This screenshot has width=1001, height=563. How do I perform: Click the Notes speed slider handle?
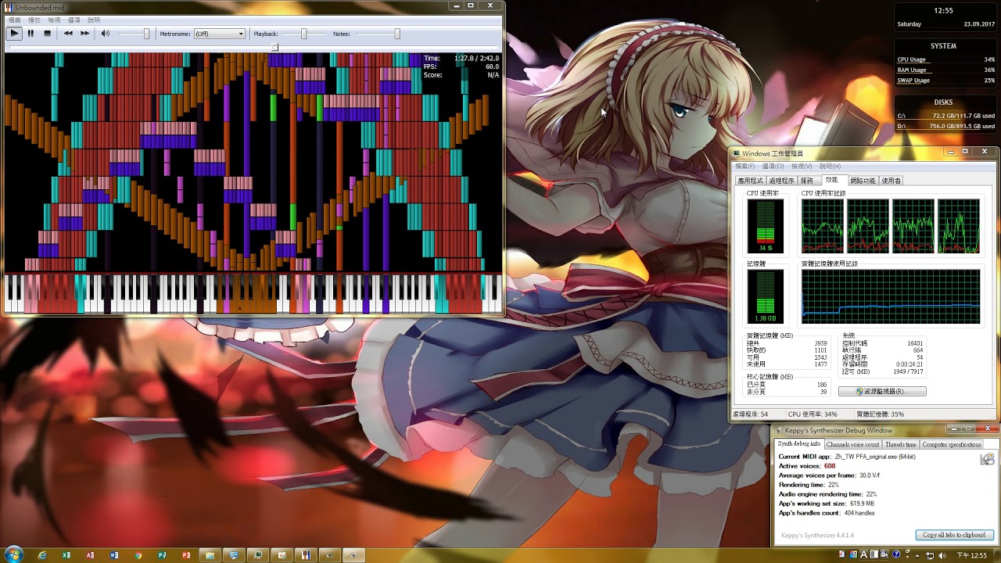[x=397, y=34]
